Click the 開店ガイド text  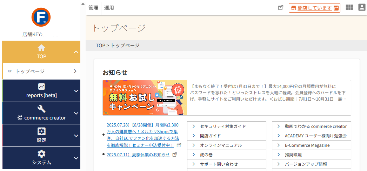coord(211,136)
